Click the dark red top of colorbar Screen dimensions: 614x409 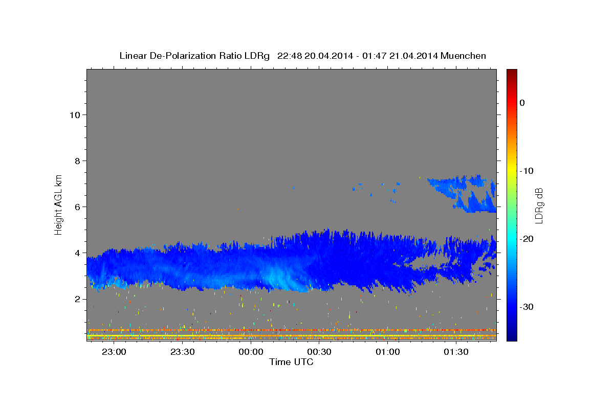coord(512,73)
